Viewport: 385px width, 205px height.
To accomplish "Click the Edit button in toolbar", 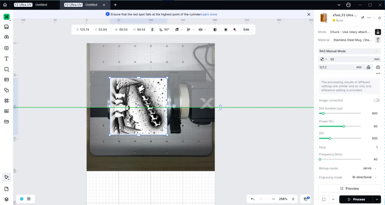I will point(246,30).
